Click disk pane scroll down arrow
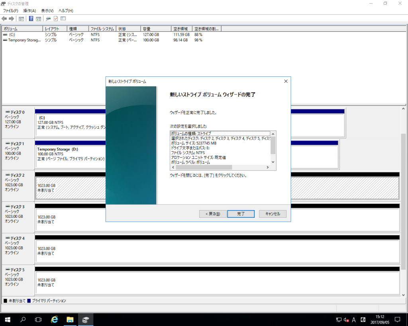The height and width of the screenshot is (326, 408). (x=403, y=295)
